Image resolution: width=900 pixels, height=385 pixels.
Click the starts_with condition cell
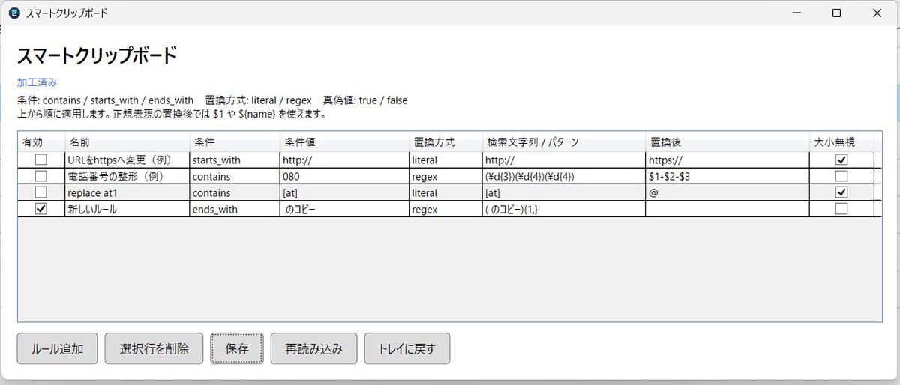(235, 160)
